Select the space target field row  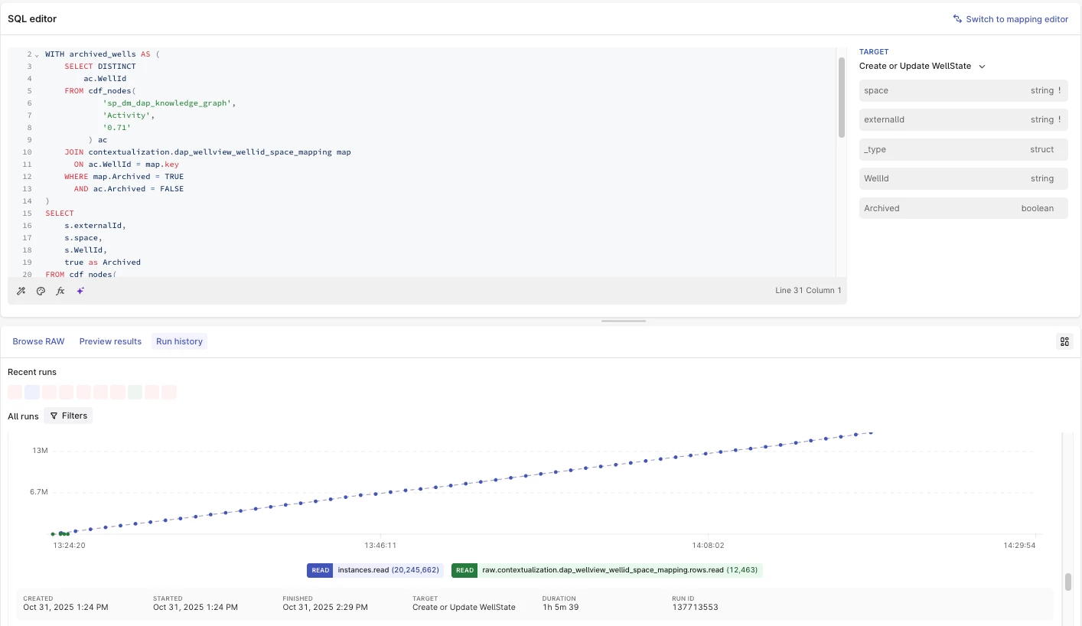click(963, 90)
